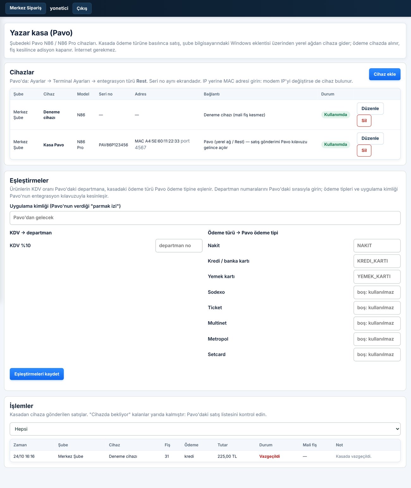Click the yonetici username in header
Image resolution: width=411 pixels, height=488 pixels.
59,8
